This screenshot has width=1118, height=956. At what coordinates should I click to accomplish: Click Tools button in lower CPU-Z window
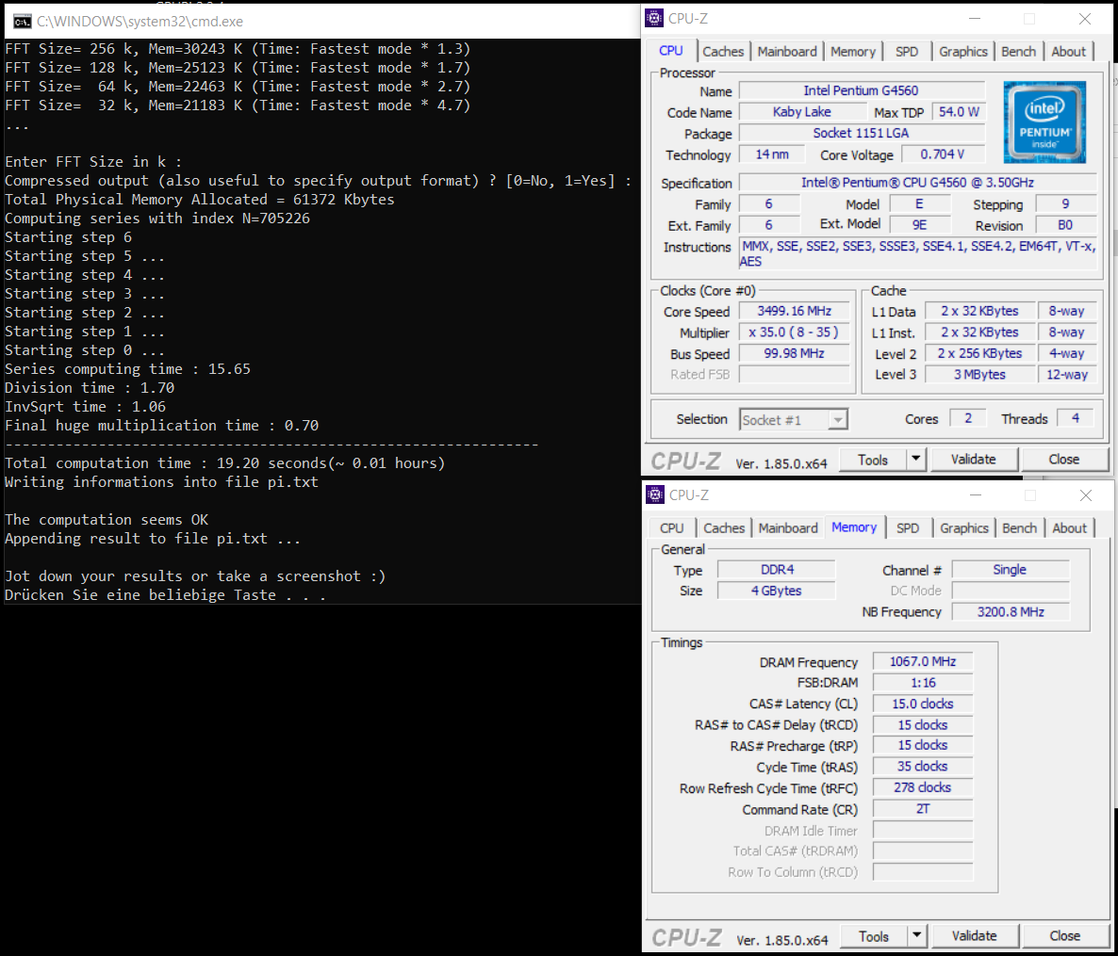click(x=874, y=936)
